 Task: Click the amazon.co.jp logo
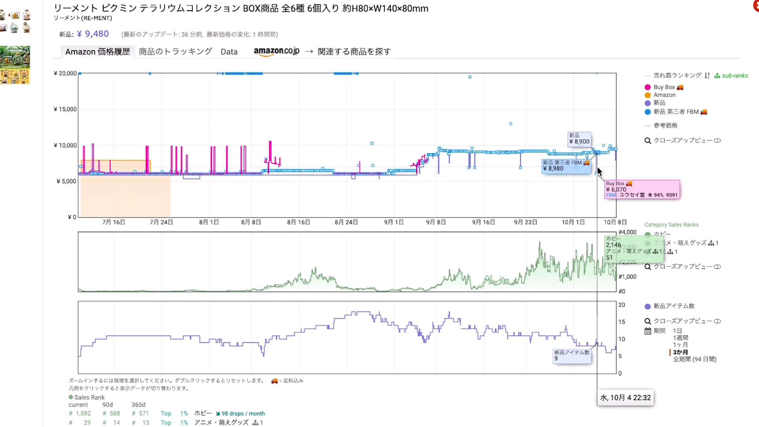point(276,51)
